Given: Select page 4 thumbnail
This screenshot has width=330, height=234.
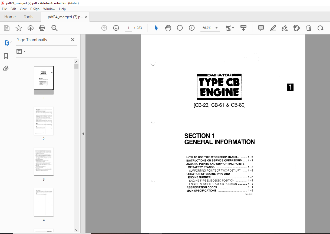Looking at the screenshot, I should click(44, 202).
